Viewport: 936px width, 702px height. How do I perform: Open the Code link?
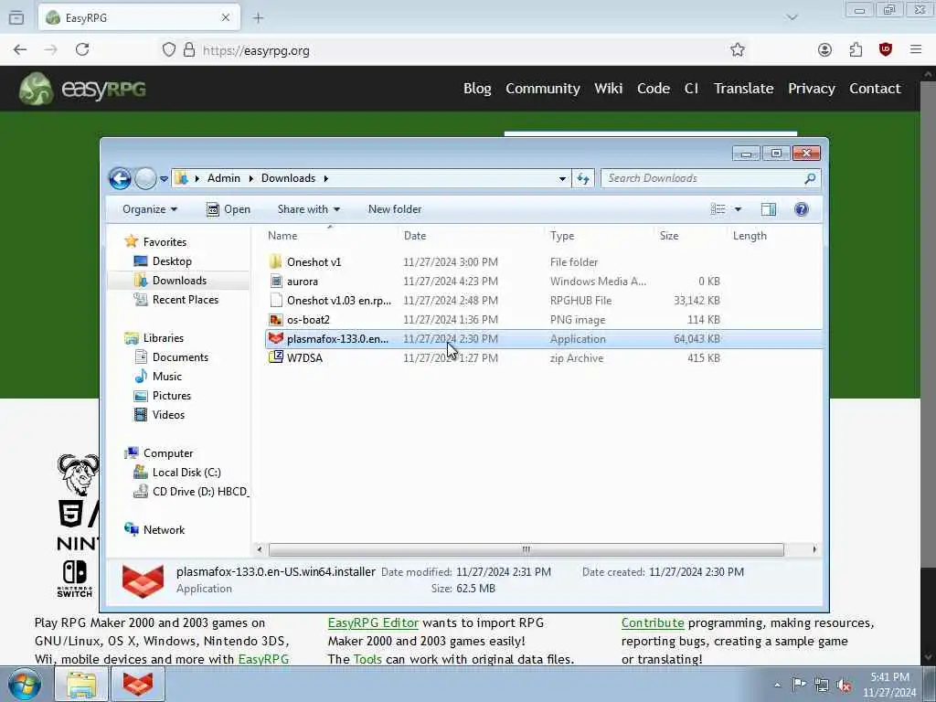pyautogui.click(x=653, y=89)
